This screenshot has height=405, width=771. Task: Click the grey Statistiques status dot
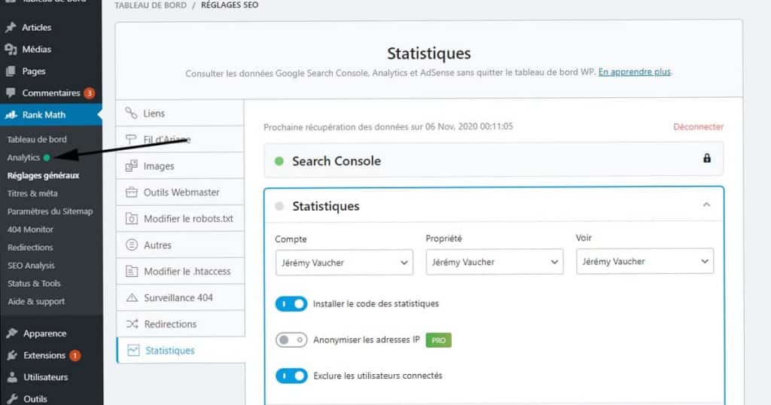[279, 206]
